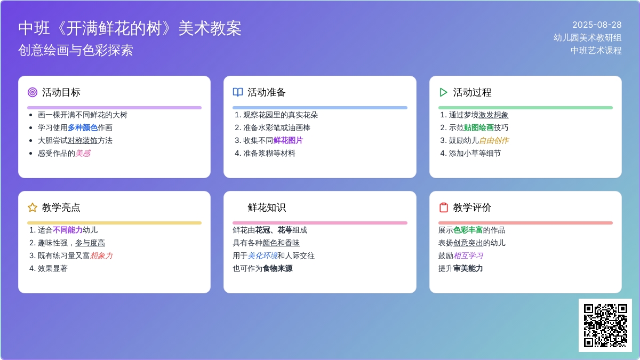Click the star icon beside 教学亮点
This screenshot has height=360, width=640.
click(x=33, y=207)
